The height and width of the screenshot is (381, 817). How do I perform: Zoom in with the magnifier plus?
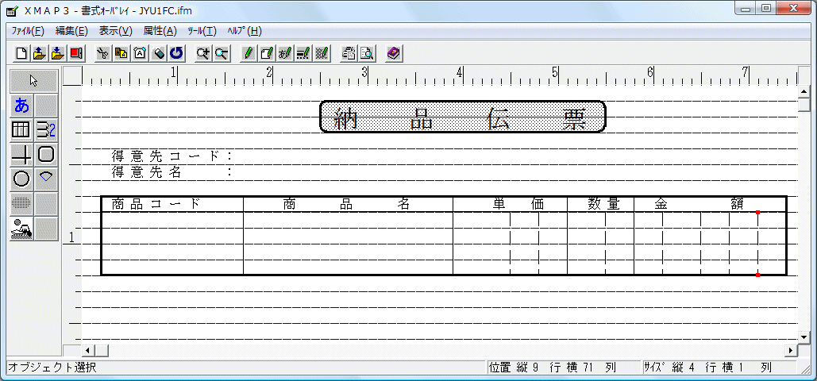(202, 52)
